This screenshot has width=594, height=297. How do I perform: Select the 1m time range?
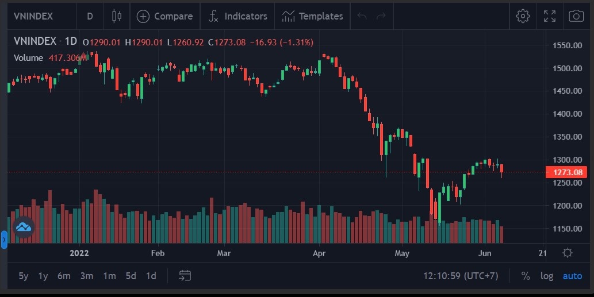[109, 276]
